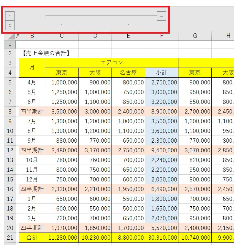Click the 4月 cell
Viewport: 234px width, 250px height.
click(32, 82)
